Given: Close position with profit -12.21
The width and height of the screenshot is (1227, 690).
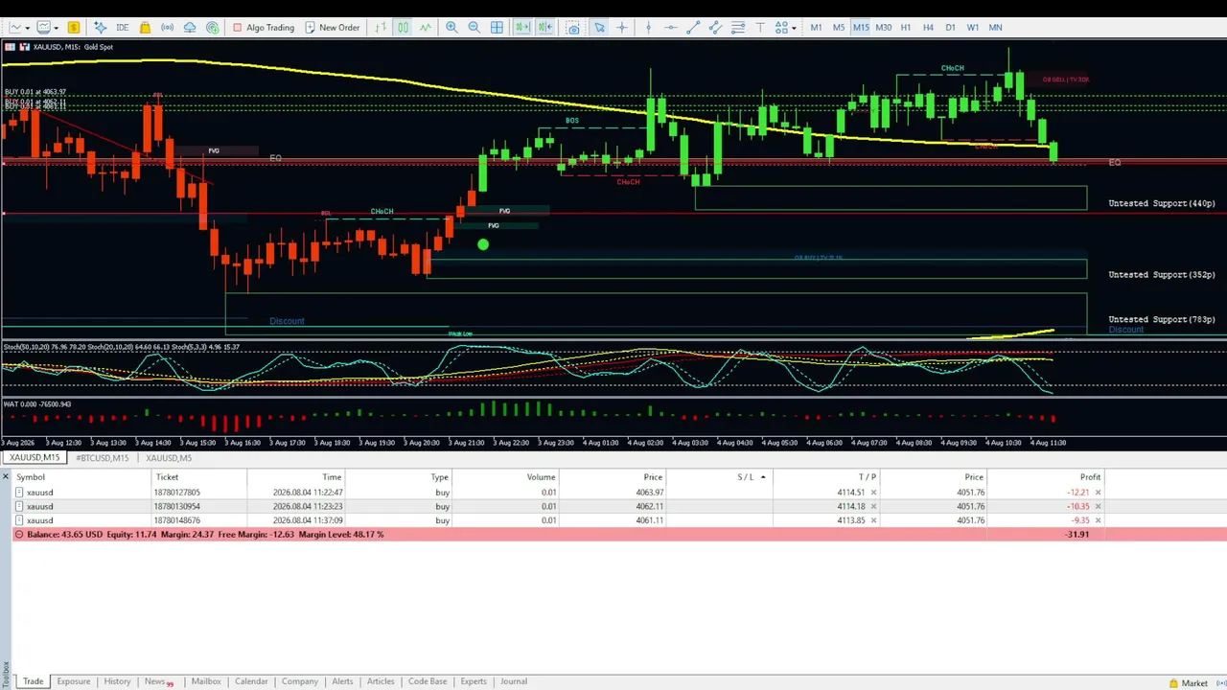Looking at the screenshot, I should tap(1098, 493).
